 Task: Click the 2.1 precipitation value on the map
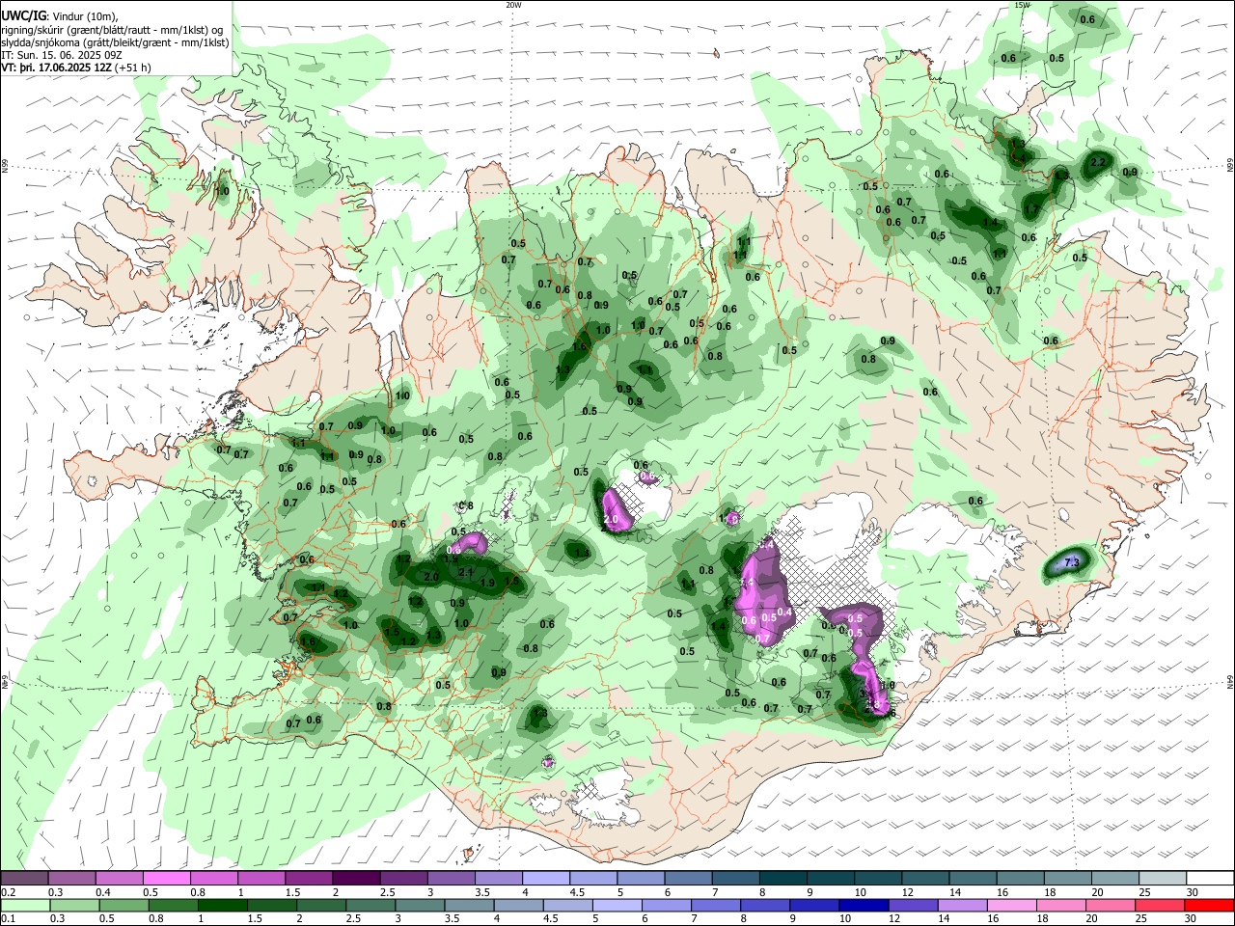click(466, 573)
